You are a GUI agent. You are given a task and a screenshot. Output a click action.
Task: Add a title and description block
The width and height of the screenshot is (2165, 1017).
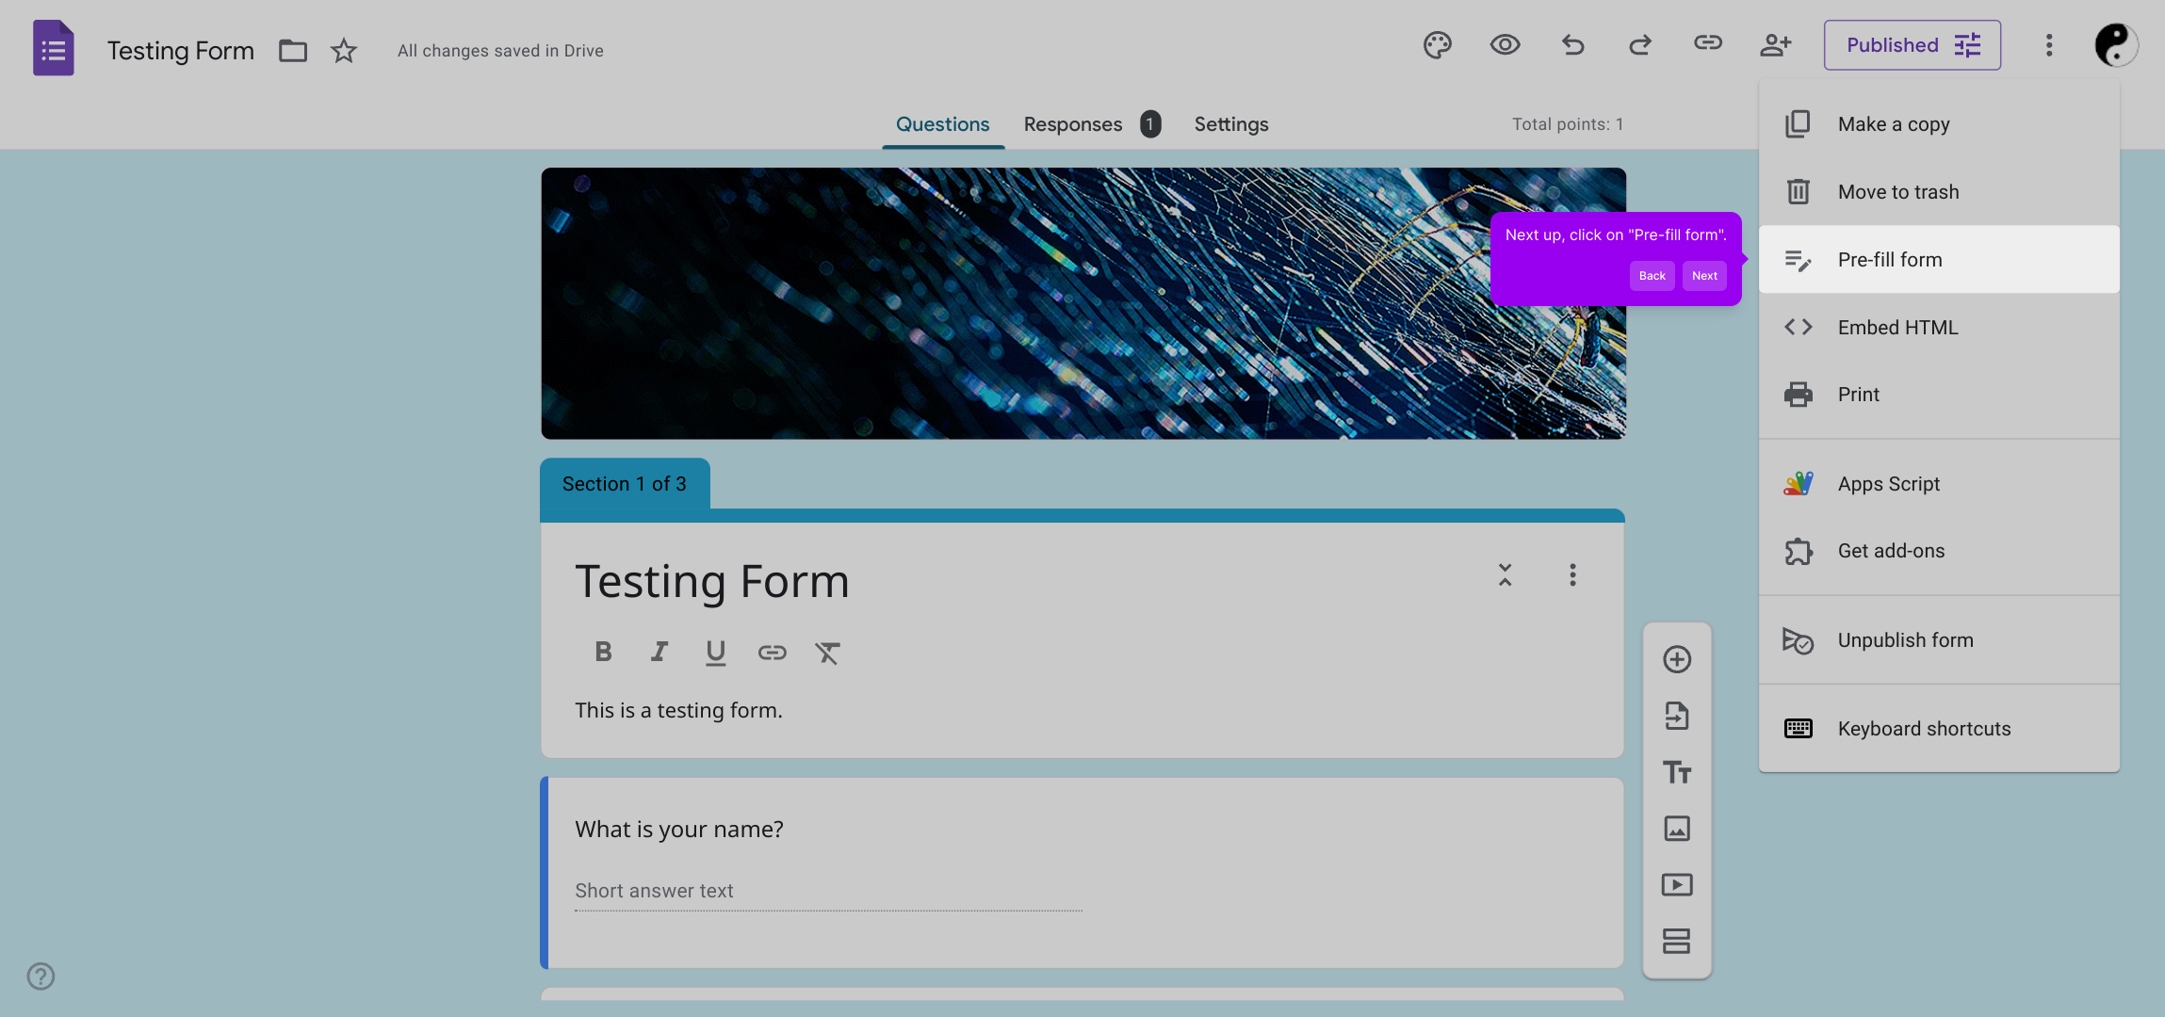1676,772
